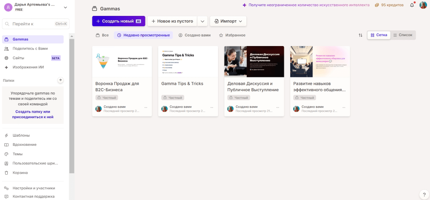430x200 pixels.
Task: Open Настройки и участники
Action: (x=33, y=188)
